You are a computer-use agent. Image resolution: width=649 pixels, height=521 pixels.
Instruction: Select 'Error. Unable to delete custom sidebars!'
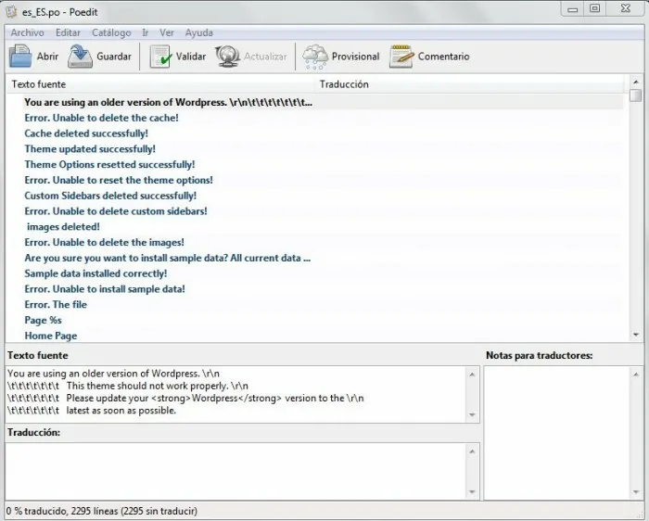coord(314,211)
